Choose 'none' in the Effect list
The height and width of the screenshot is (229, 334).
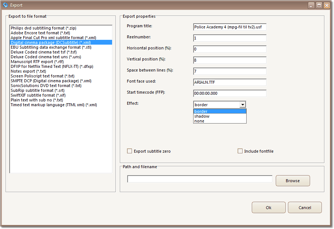point(220,121)
